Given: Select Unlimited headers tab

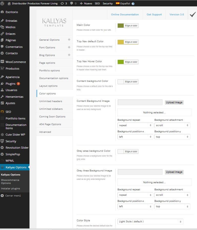Looking at the screenshot, I should point(55,101).
